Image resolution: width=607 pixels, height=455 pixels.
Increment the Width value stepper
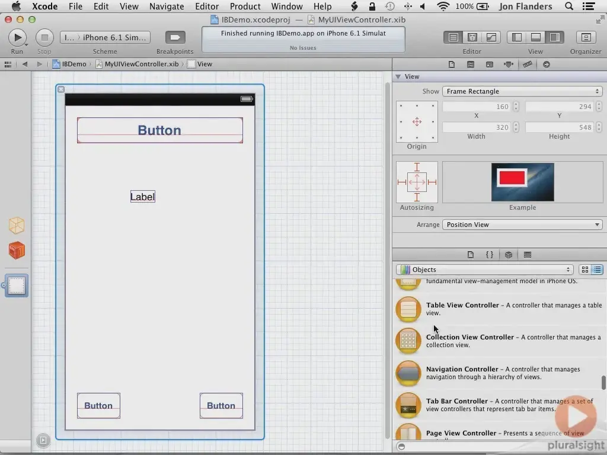tap(515, 124)
